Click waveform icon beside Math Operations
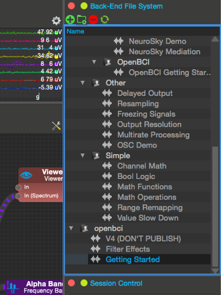Screen dimensions: 221x295 107,197
